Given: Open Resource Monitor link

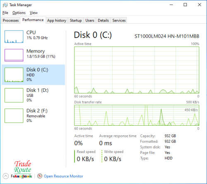Looking at the screenshot, I should [63, 176].
